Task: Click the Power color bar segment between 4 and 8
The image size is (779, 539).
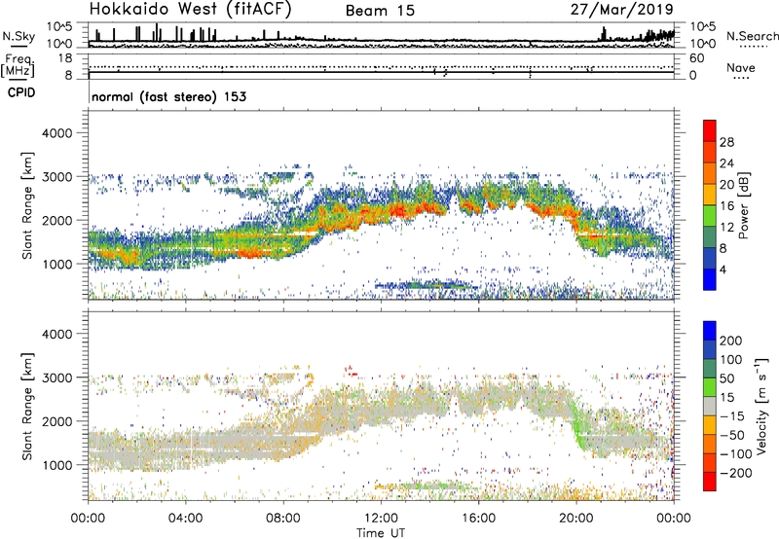Action: 710,258
